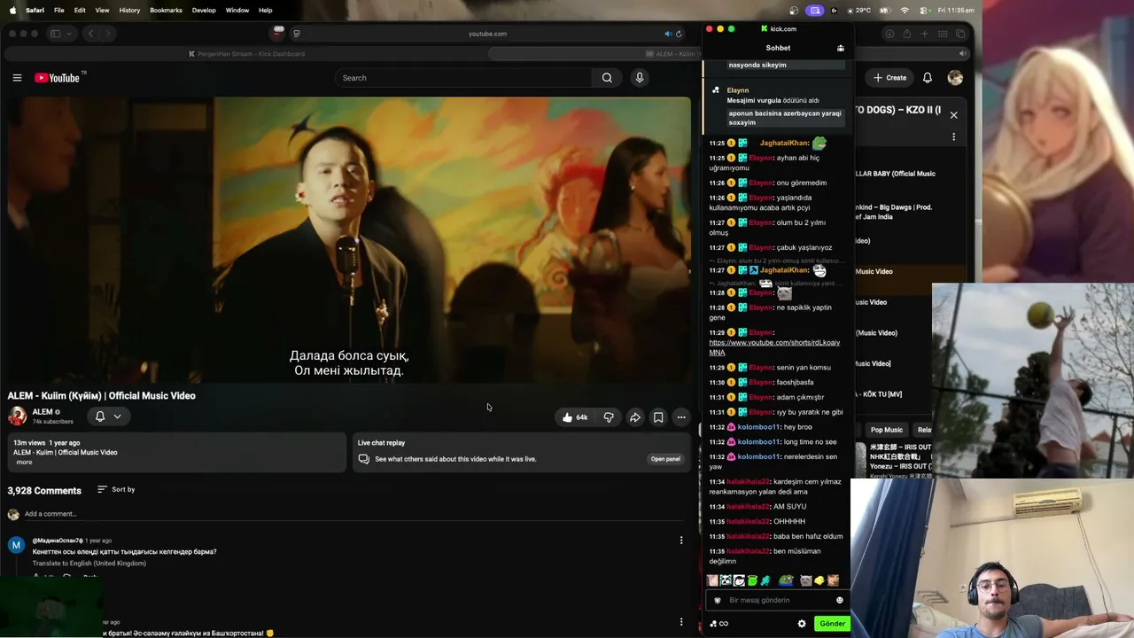The width and height of the screenshot is (1134, 638).
Task: Open YouTube notifications bell in header
Action: [928, 78]
